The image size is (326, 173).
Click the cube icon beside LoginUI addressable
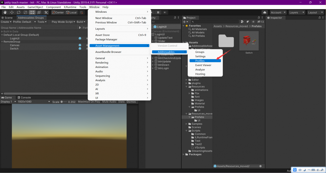point(80,38)
